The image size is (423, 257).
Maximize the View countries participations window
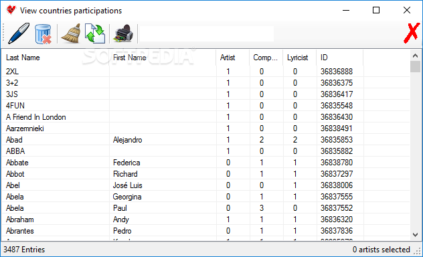pyautogui.click(x=376, y=10)
